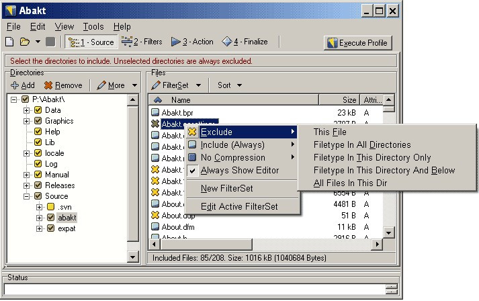
Task: Choose Edit Active FilterSet menu item
Action: click(x=242, y=206)
